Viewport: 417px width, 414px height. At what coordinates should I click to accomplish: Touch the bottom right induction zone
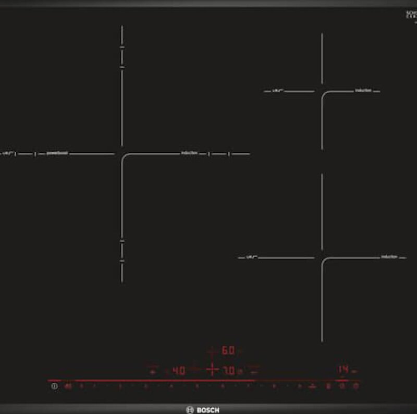click(x=322, y=257)
